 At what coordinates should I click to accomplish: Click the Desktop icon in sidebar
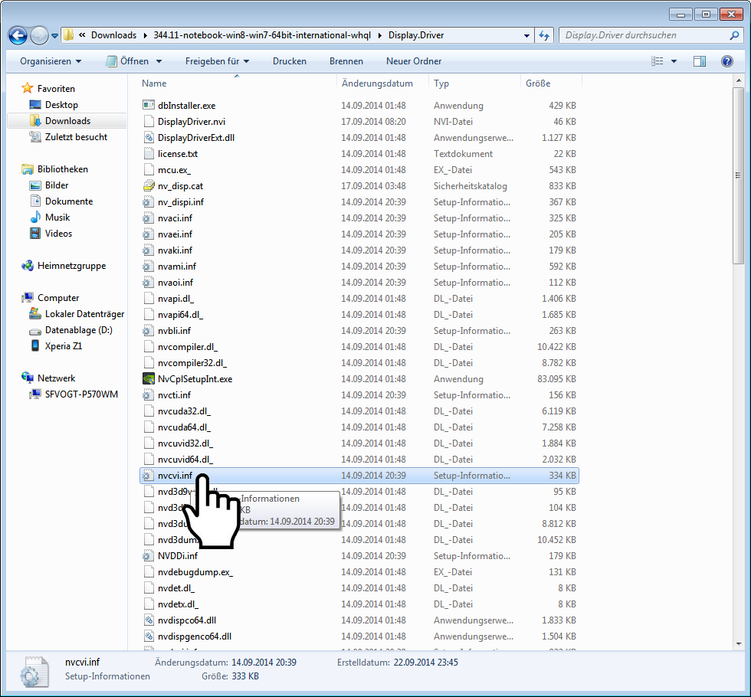(x=35, y=104)
